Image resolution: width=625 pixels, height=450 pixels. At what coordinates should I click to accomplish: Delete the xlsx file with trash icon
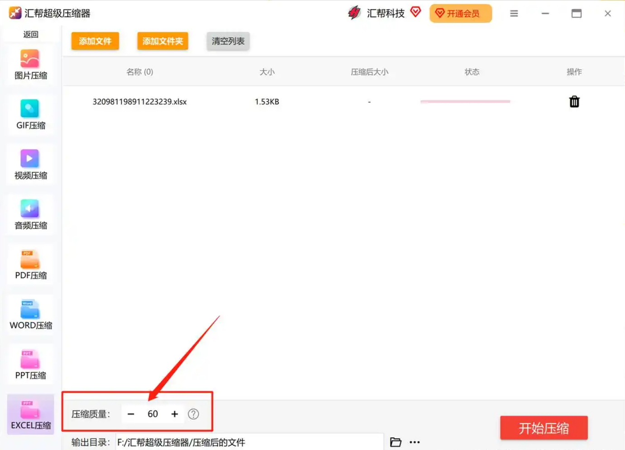tap(574, 101)
